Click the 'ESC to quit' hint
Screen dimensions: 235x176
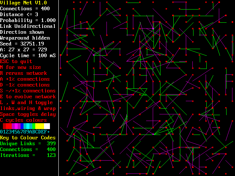16,61
